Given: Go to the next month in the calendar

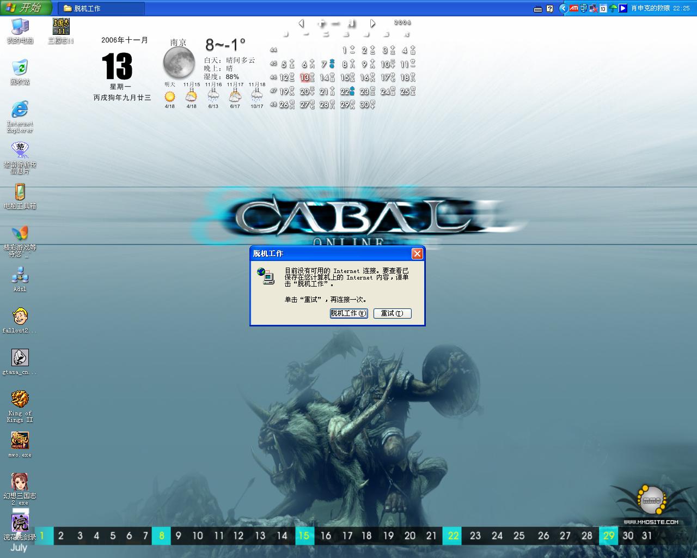Looking at the screenshot, I should (372, 23).
